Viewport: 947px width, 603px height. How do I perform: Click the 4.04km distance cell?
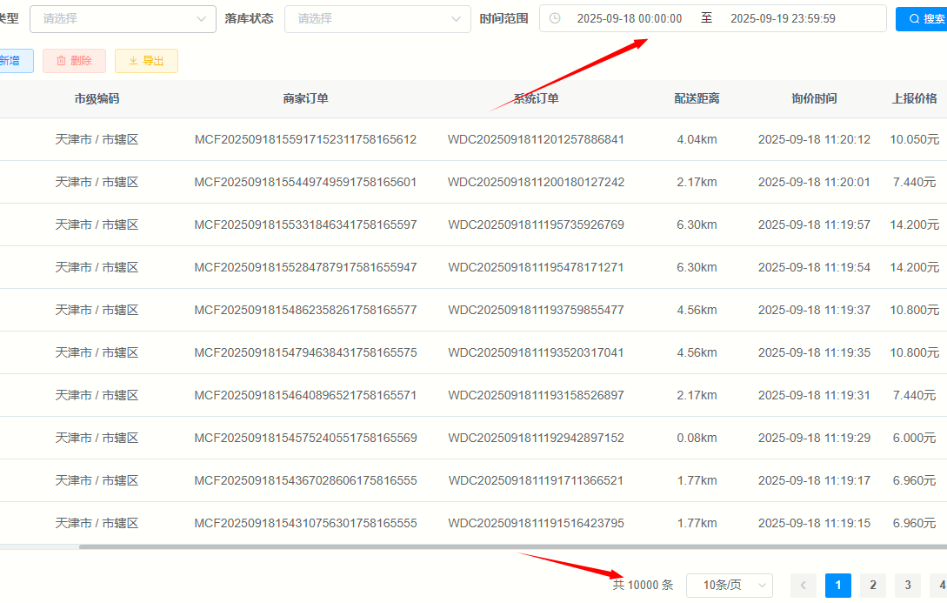tap(697, 139)
